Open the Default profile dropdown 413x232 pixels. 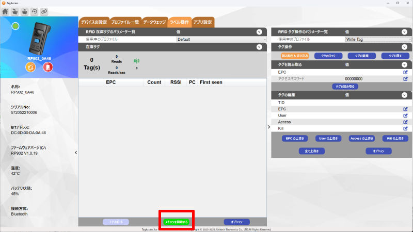click(x=221, y=39)
